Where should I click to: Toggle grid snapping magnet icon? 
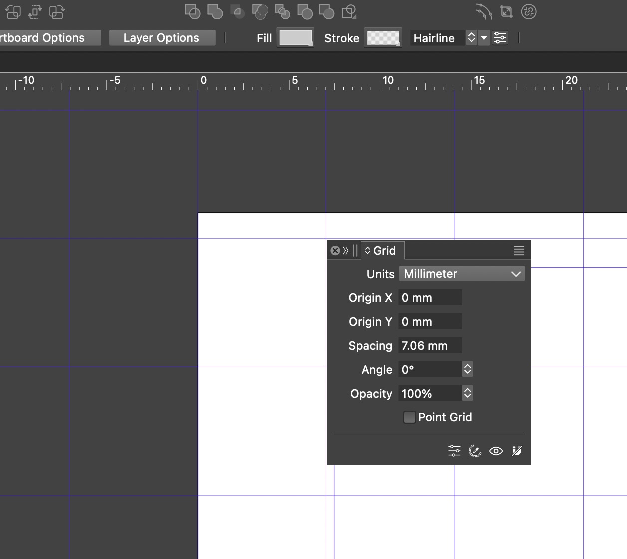pyautogui.click(x=517, y=451)
